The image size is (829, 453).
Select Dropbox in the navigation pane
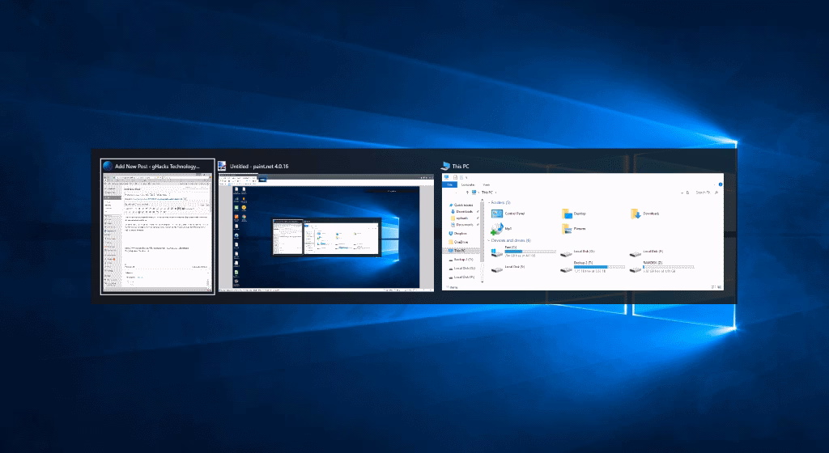pos(457,233)
